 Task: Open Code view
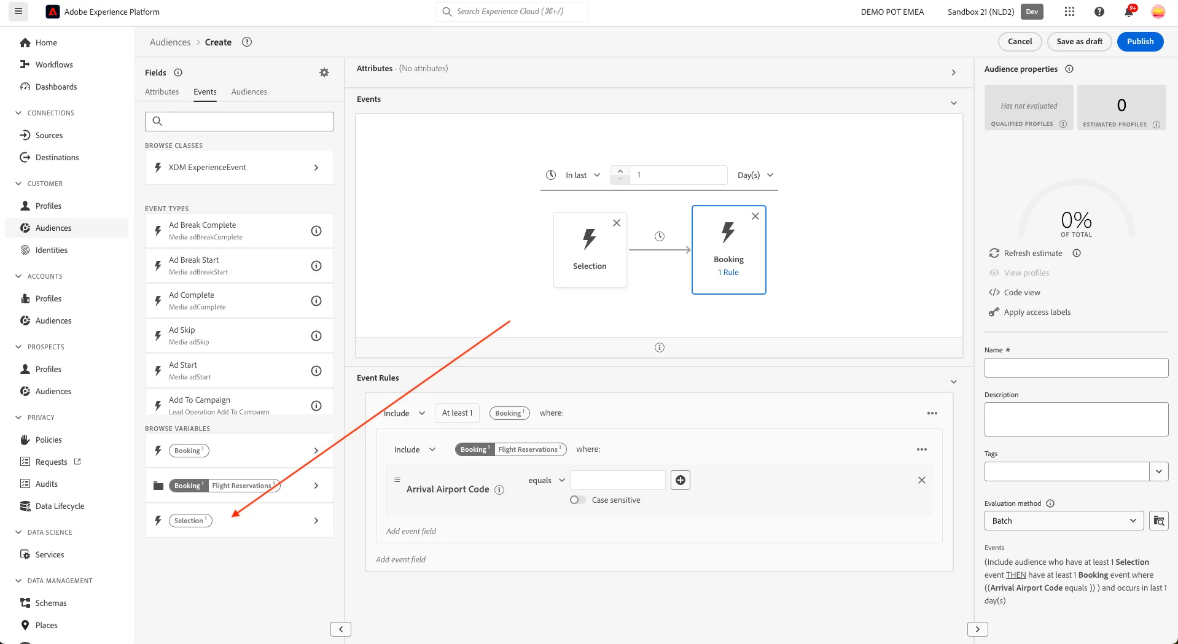pos(1022,292)
